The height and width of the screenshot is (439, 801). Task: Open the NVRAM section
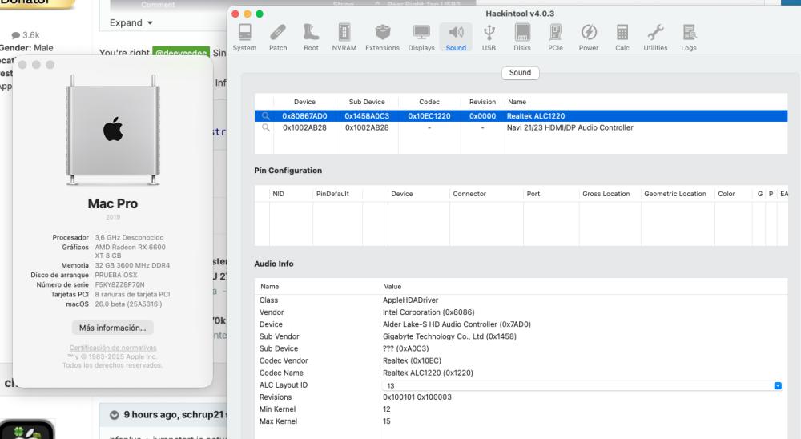coord(344,38)
